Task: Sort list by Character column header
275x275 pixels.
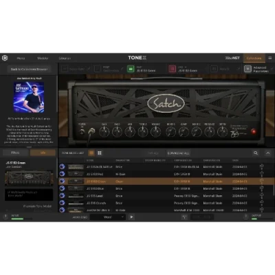Action: pyautogui.click(x=122, y=160)
